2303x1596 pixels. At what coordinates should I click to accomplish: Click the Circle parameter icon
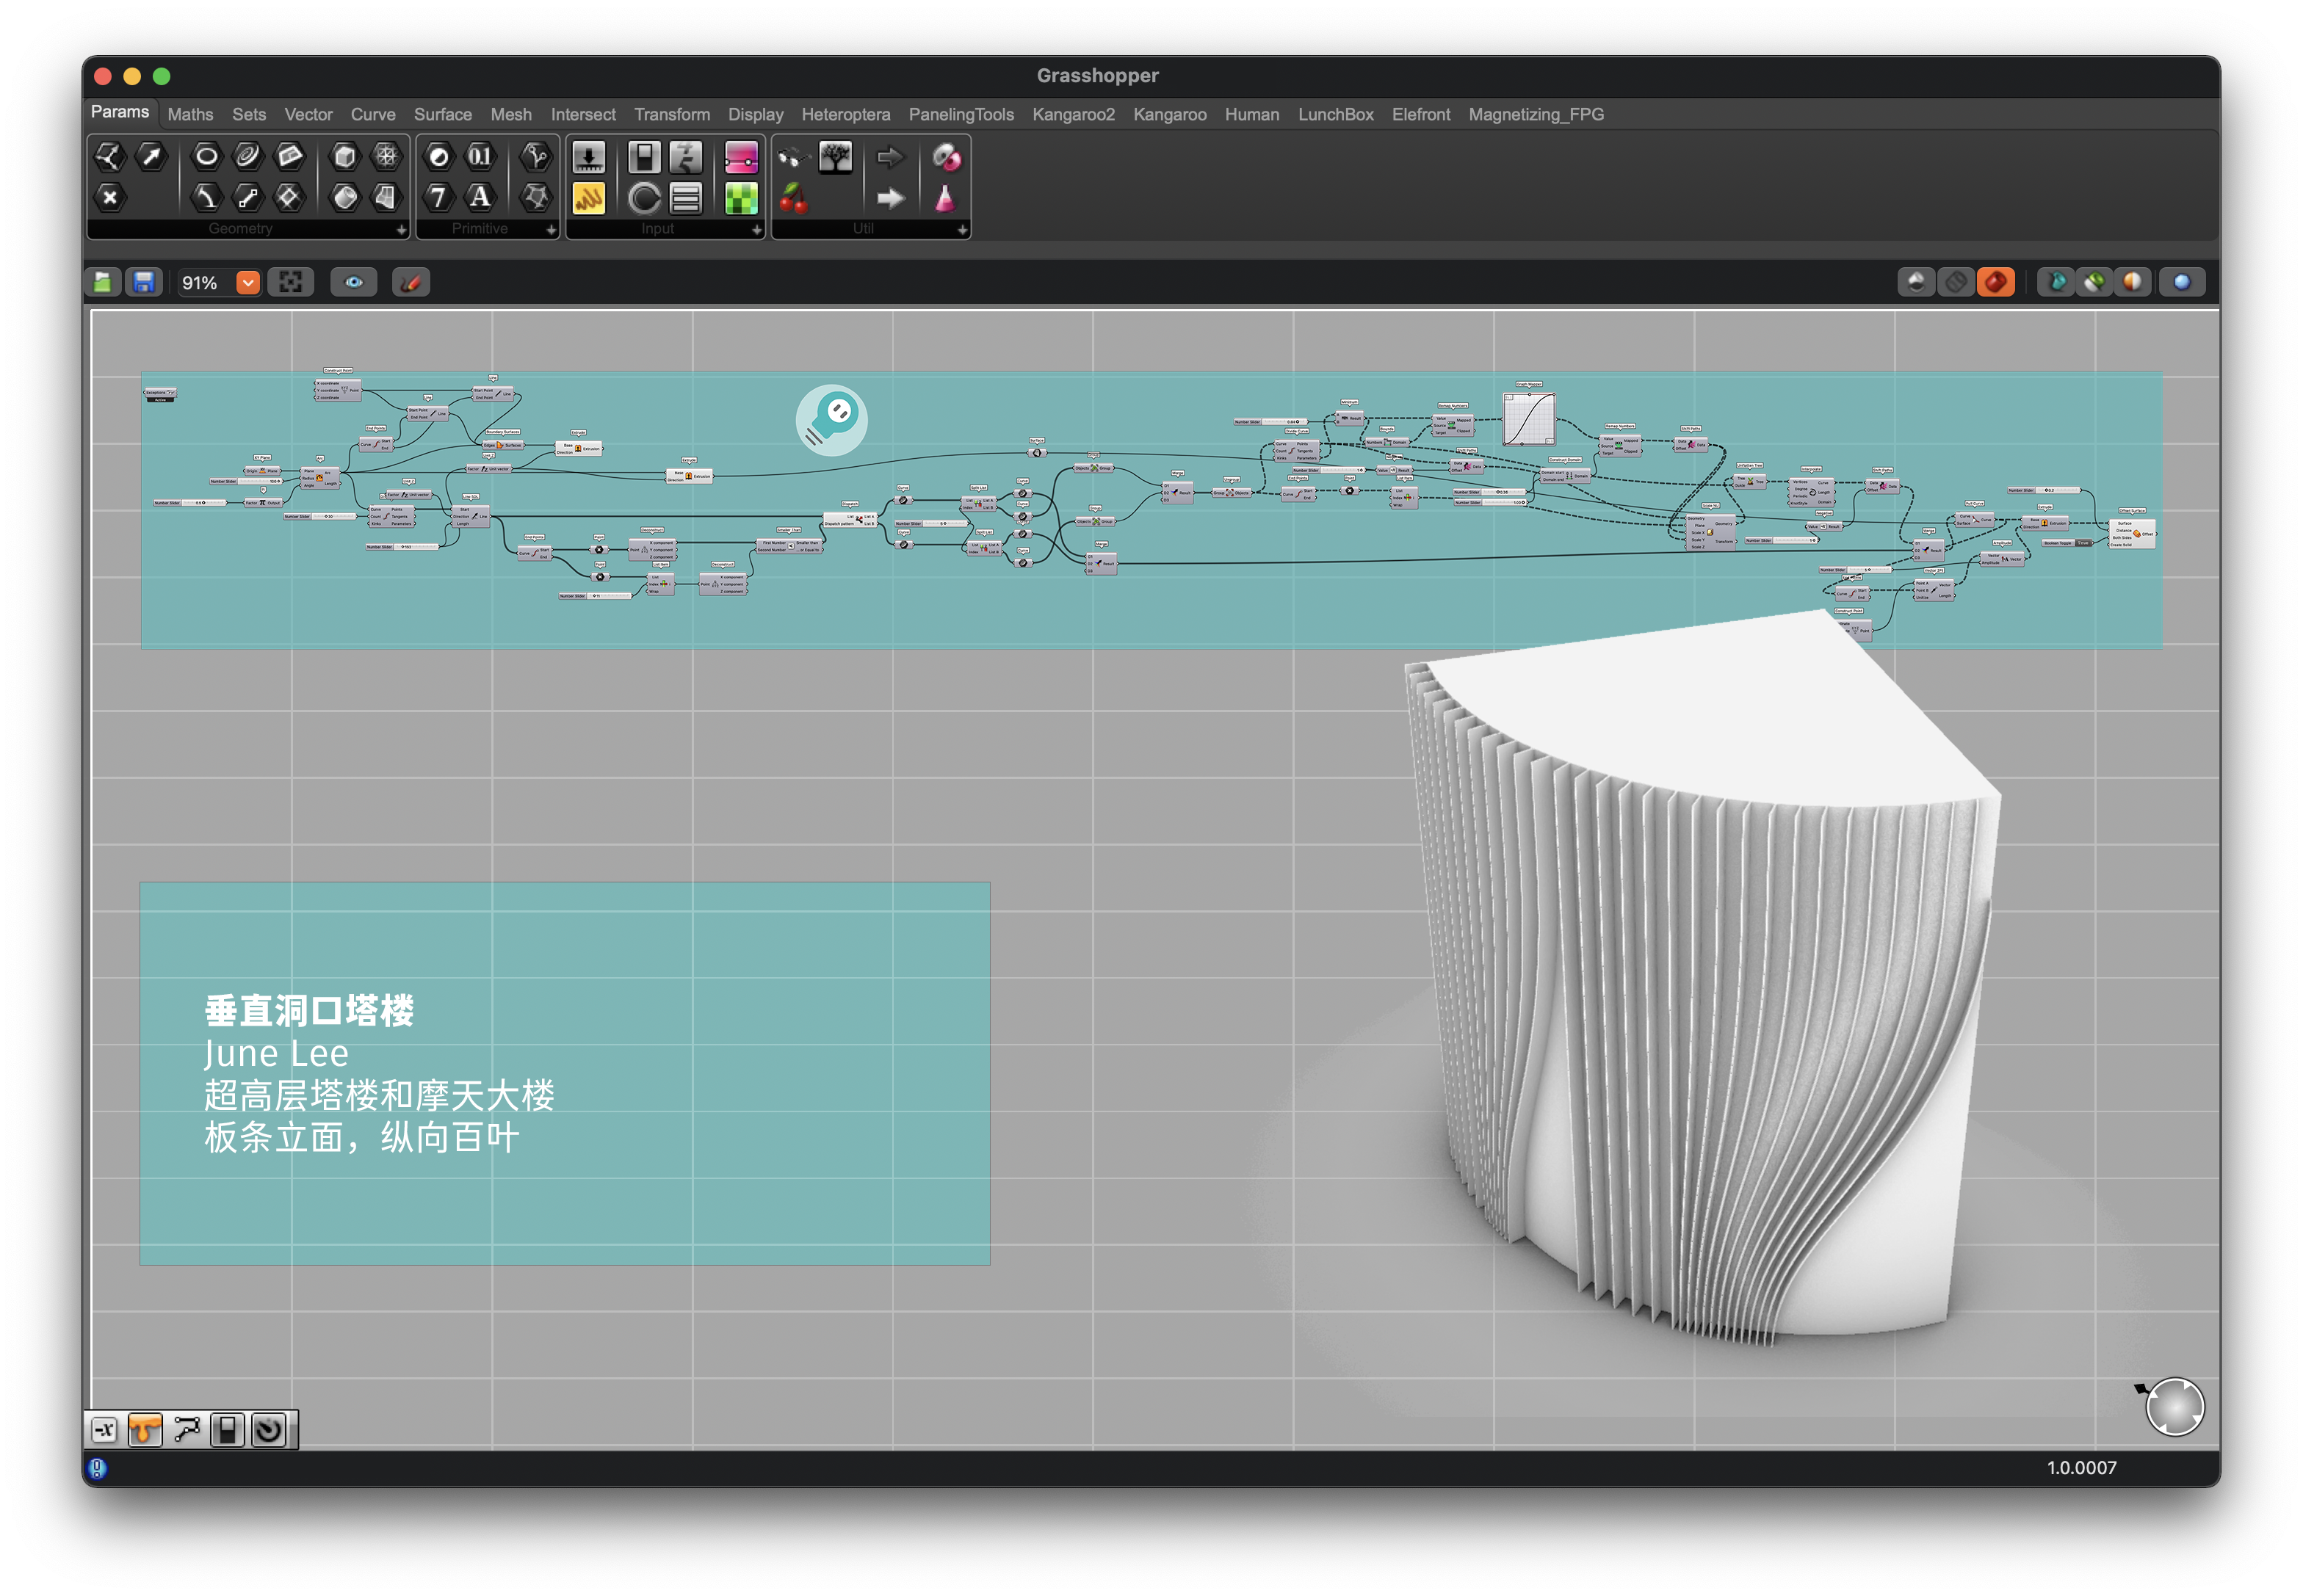[206, 156]
